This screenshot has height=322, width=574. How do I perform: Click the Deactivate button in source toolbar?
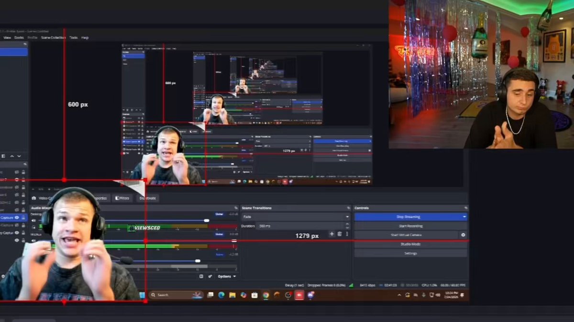pyautogui.click(x=147, y=198)
